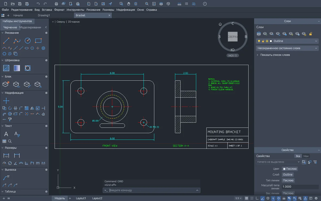Click the Все properties button
The image size is (321, 201).
(x=298, y=156)
